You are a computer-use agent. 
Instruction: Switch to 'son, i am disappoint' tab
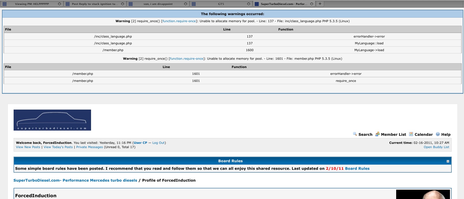click(x=158, y=4)
